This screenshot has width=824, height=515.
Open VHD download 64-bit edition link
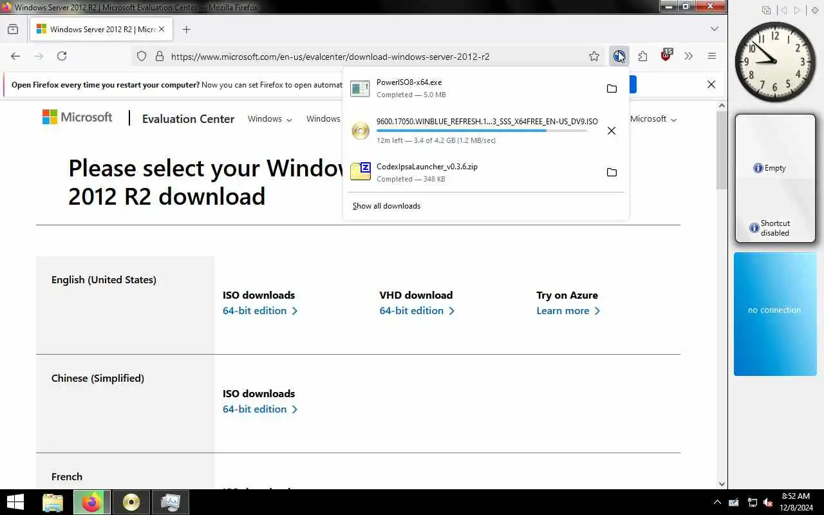pos(417,310)
